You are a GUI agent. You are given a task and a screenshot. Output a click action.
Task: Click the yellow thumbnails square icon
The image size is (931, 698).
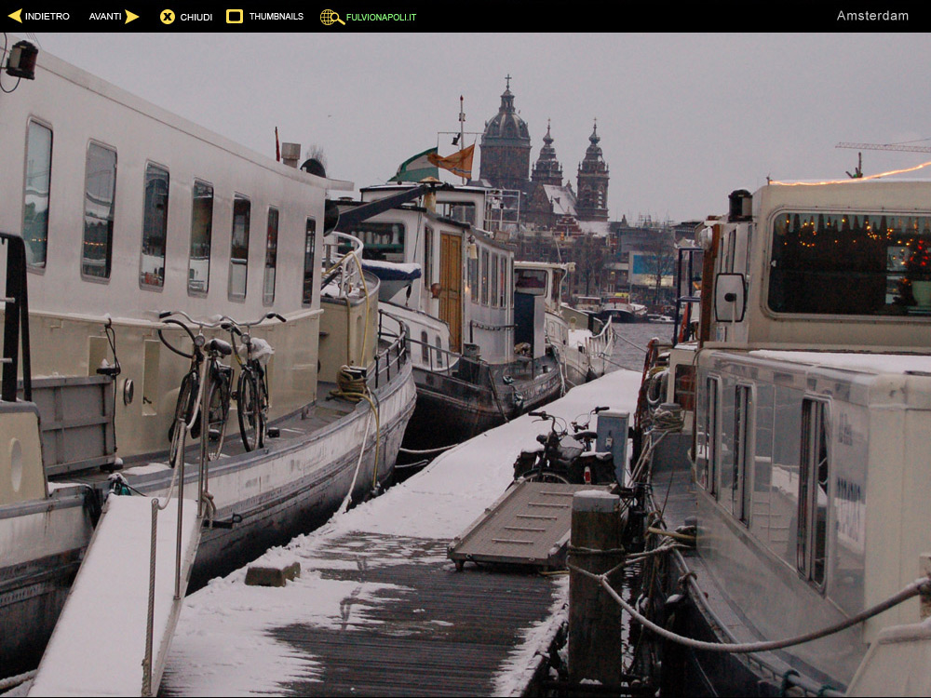(x=235, y=16)
